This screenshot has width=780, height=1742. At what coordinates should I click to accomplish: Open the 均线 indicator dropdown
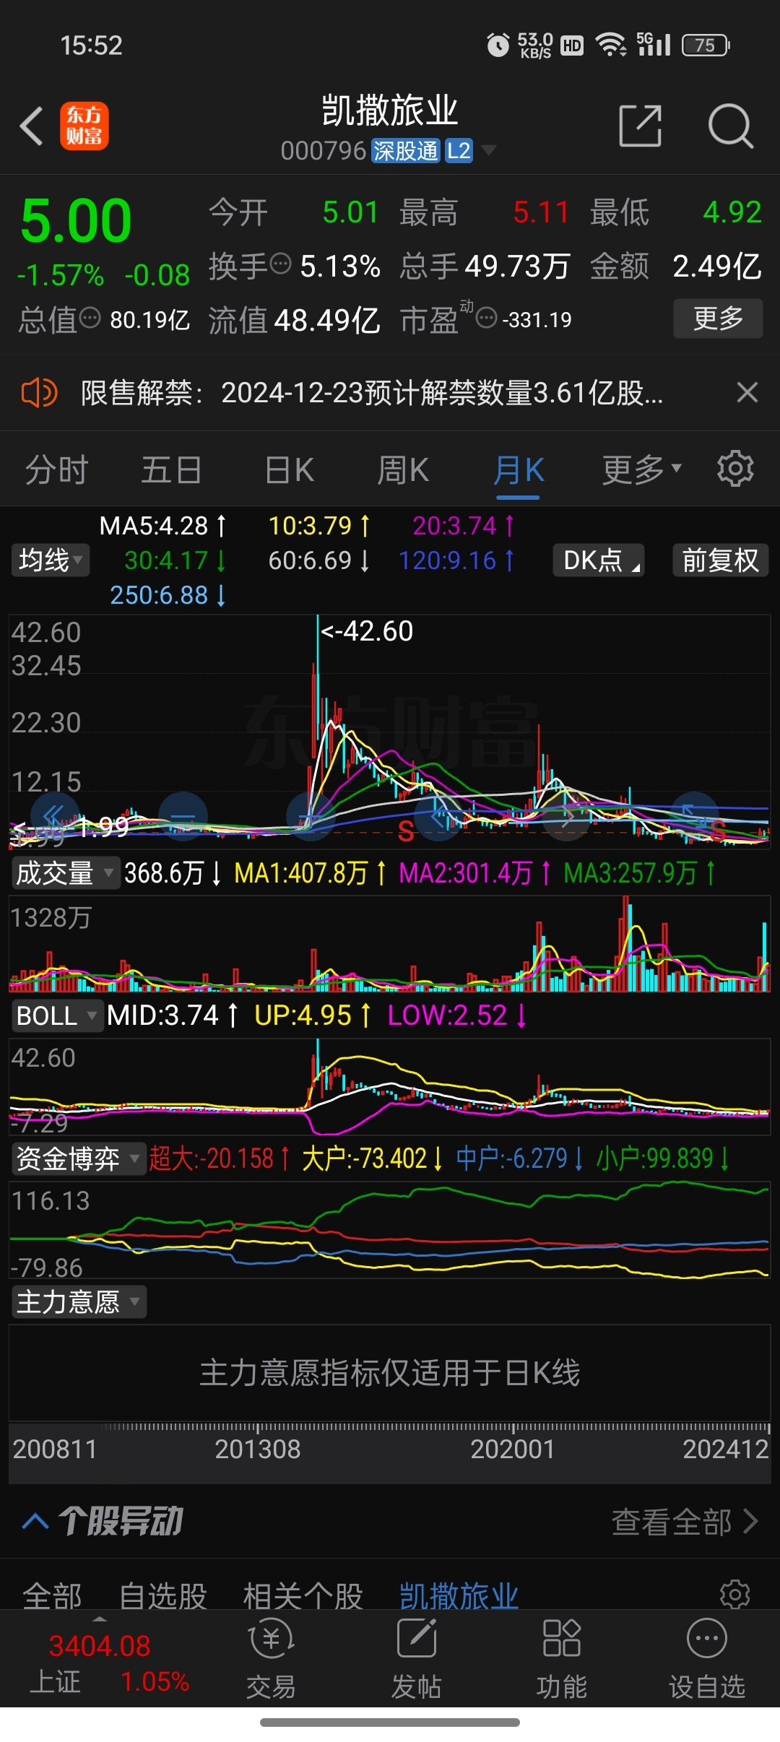click(51, 560)
